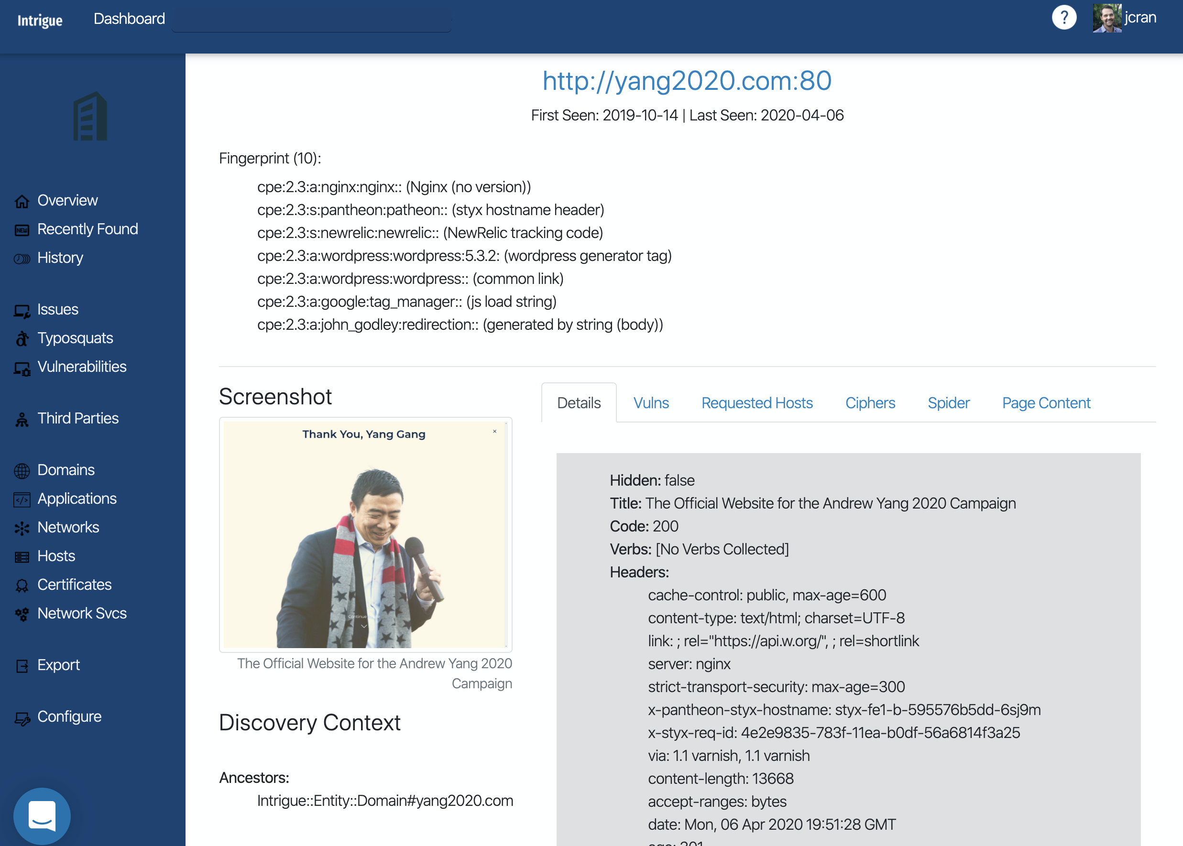
Task: Click the help question mark icon
Action: [1063, 18]
